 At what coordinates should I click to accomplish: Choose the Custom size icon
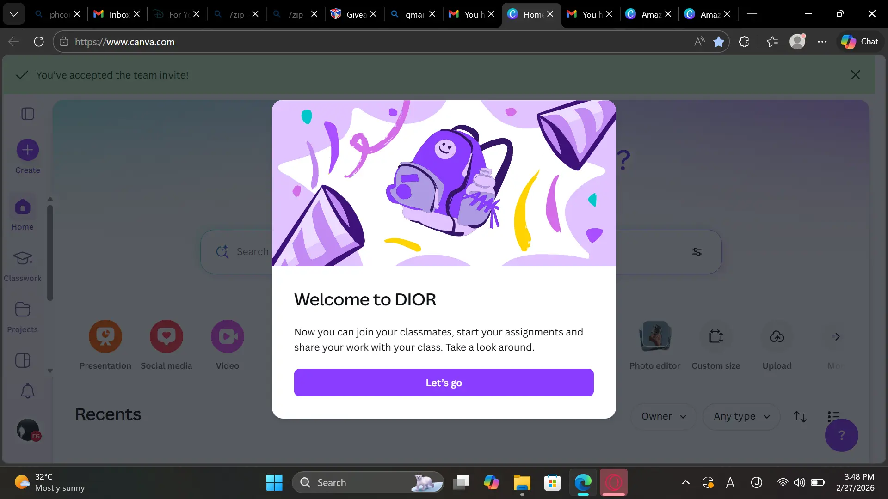(x=716, y=336)
